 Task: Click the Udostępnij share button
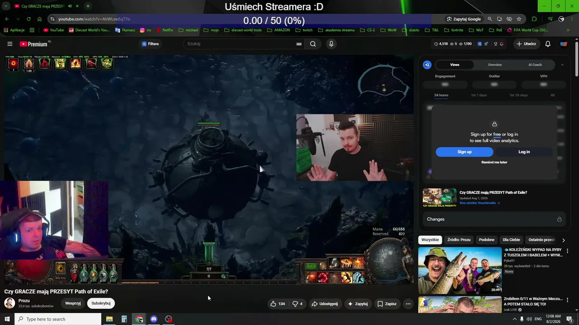tap(325, 304)
